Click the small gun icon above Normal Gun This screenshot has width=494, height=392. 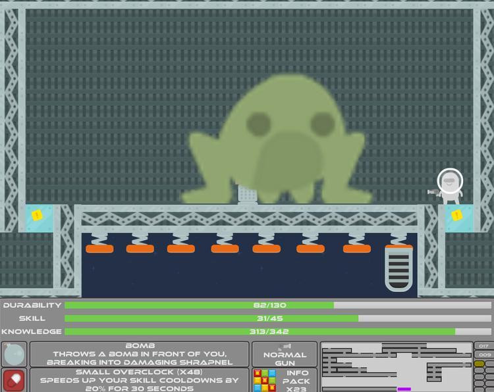pyautogui.click(x=285, y=347)
